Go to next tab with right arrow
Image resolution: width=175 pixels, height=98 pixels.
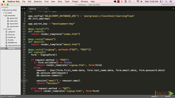click(x=25, y=8)
